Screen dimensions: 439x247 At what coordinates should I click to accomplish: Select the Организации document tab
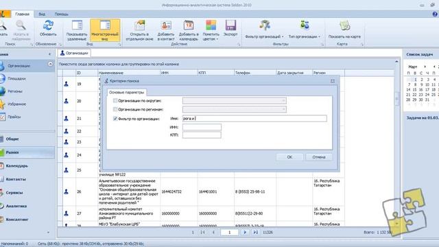point(74,53)
